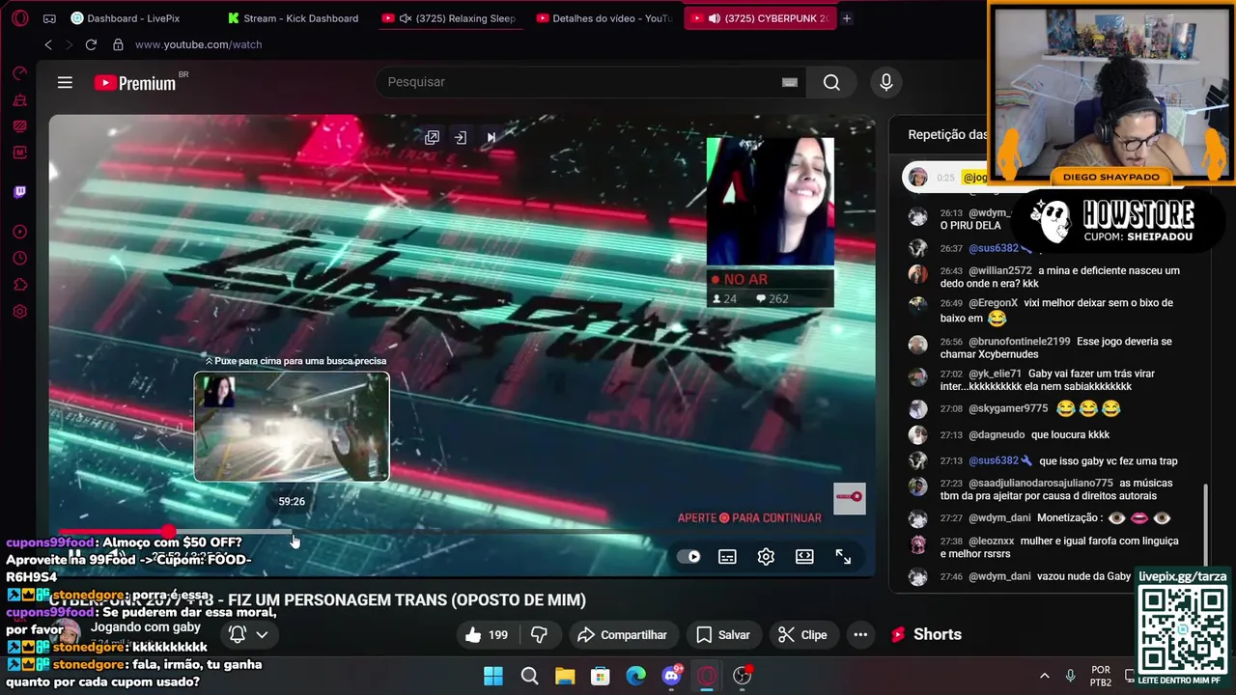
Task: Open history clock icon in sidebar
Action: click(19, 258)
